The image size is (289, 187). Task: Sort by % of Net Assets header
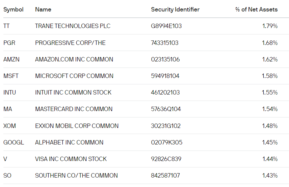tap(256, 9)
